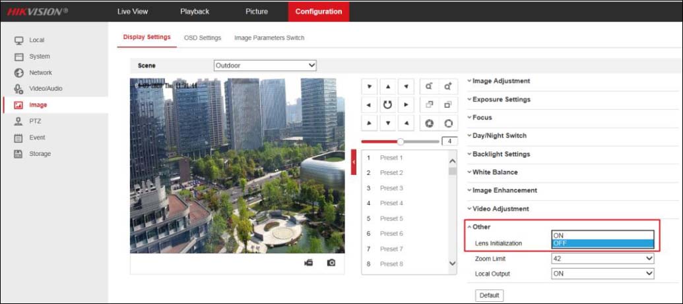Click the Video/Audio microphone icon
Viewport: 683px width, 304px height.
(x=18, y=89)
